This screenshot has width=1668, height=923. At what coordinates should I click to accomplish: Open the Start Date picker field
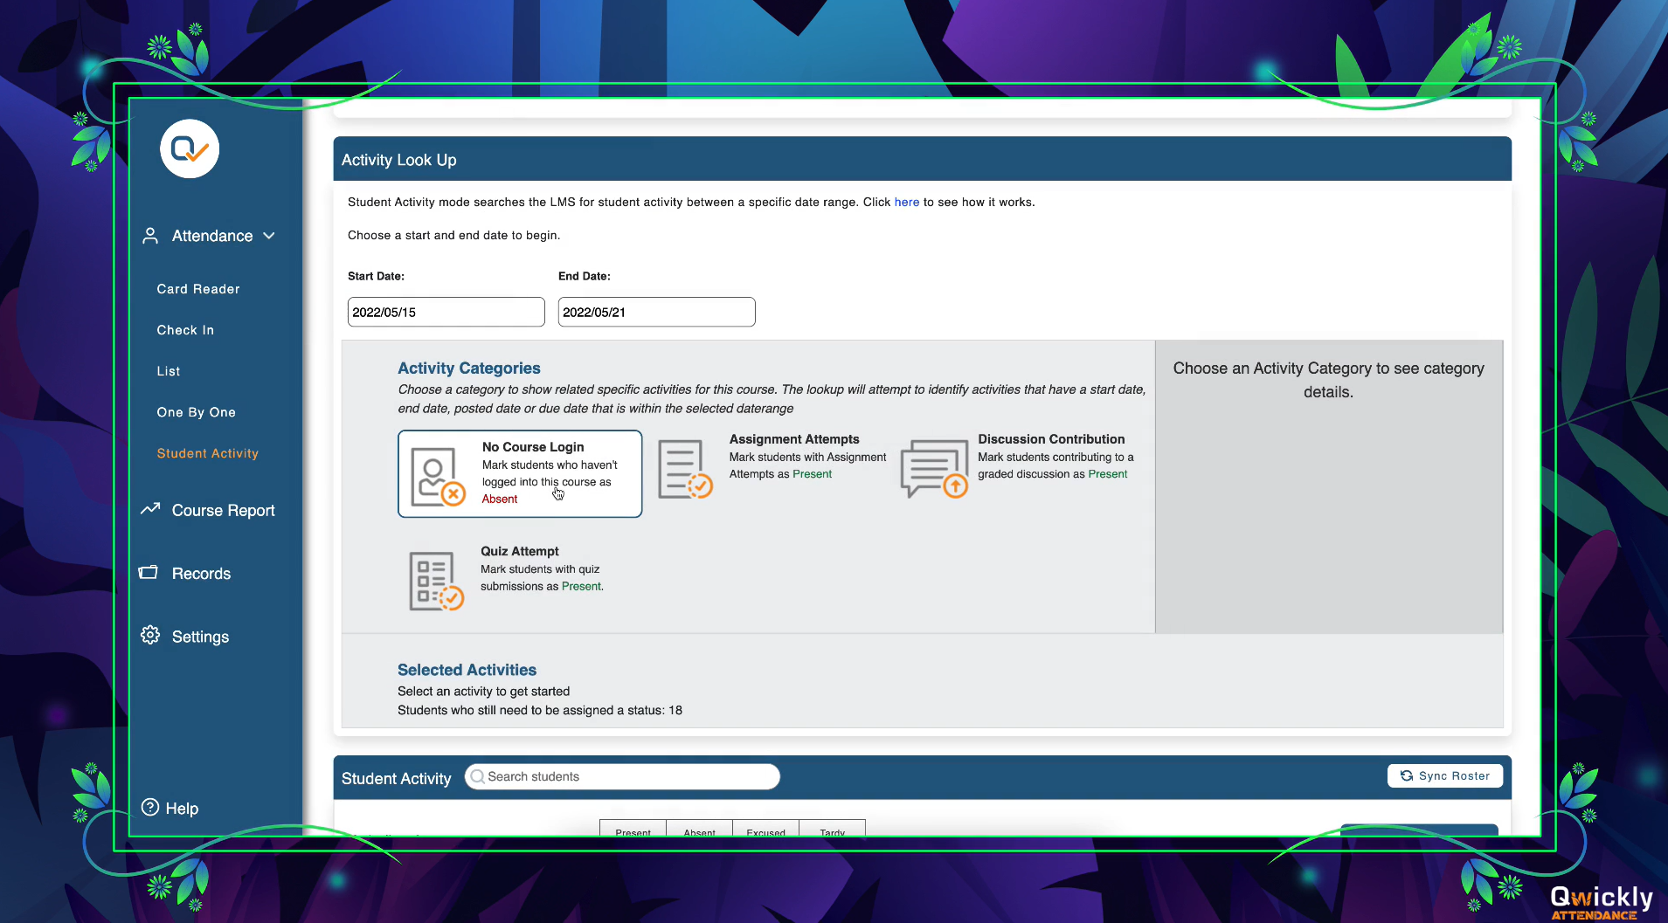tap(446, 312)
